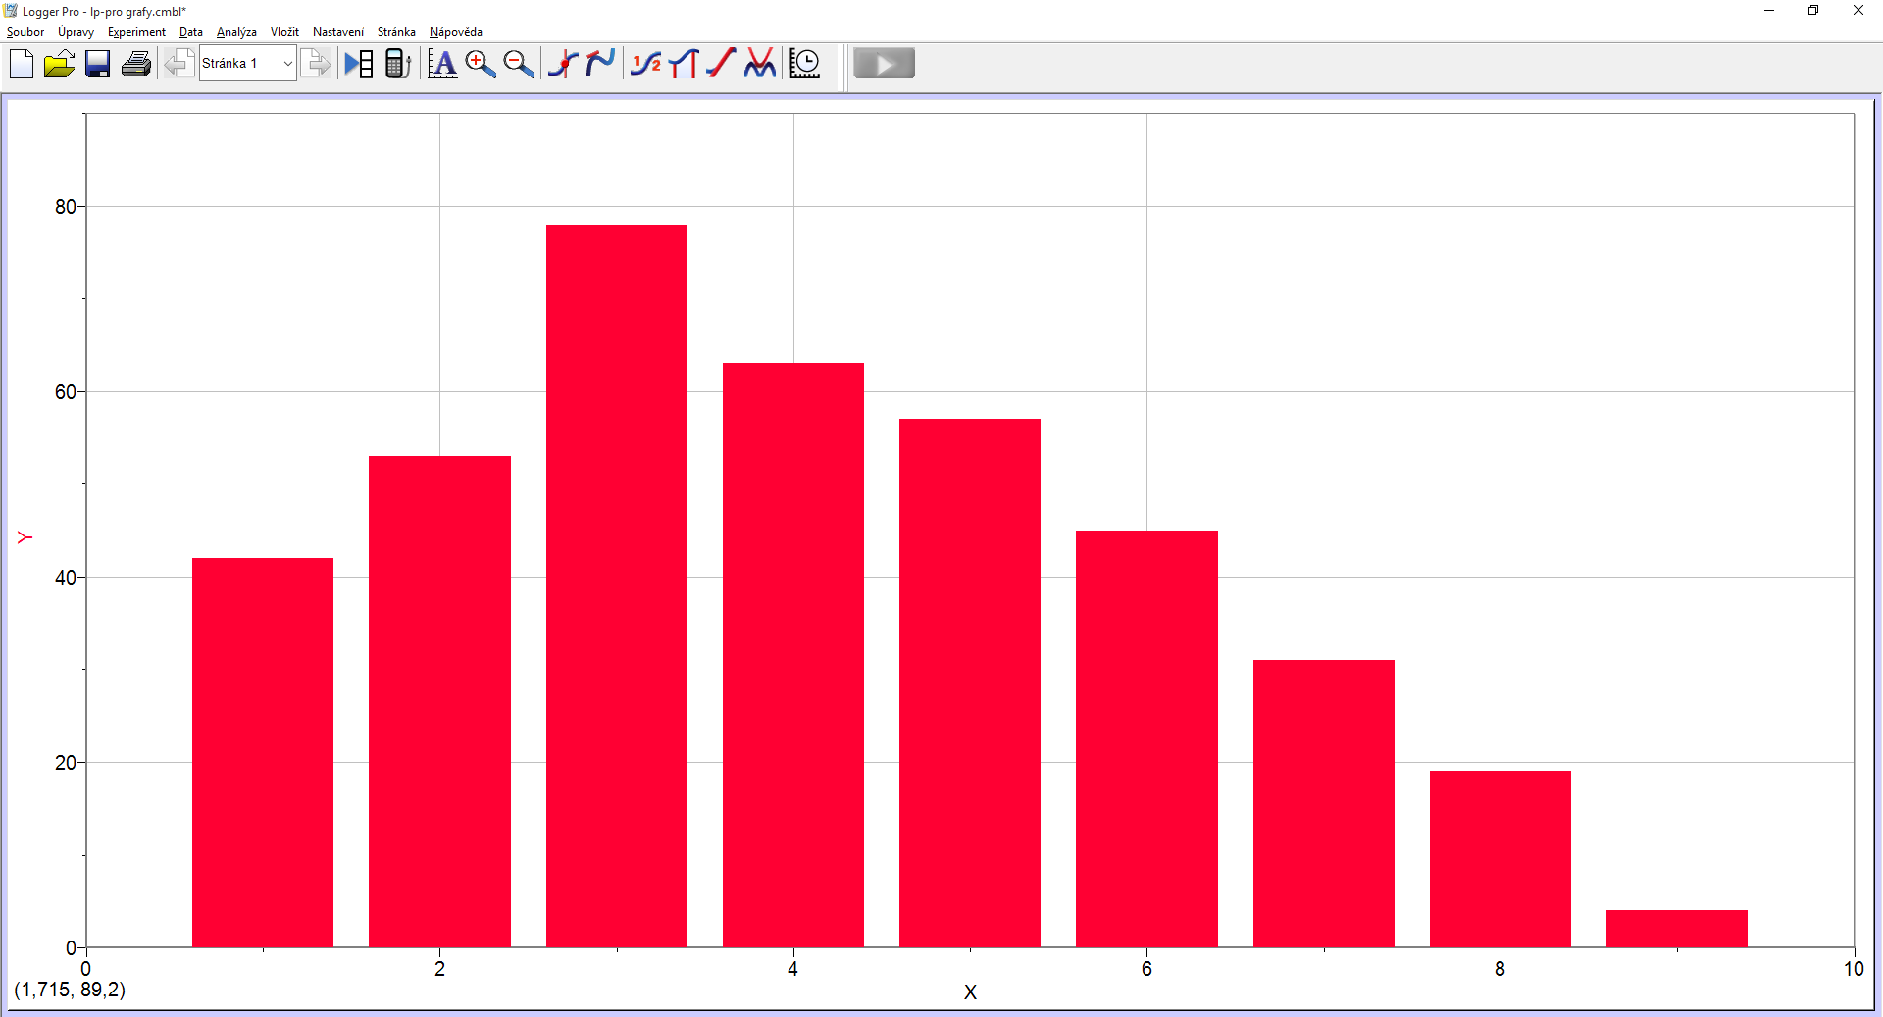1883x1017 pixels.
Task: Click the calculator import icon
Action: point(397,64)
